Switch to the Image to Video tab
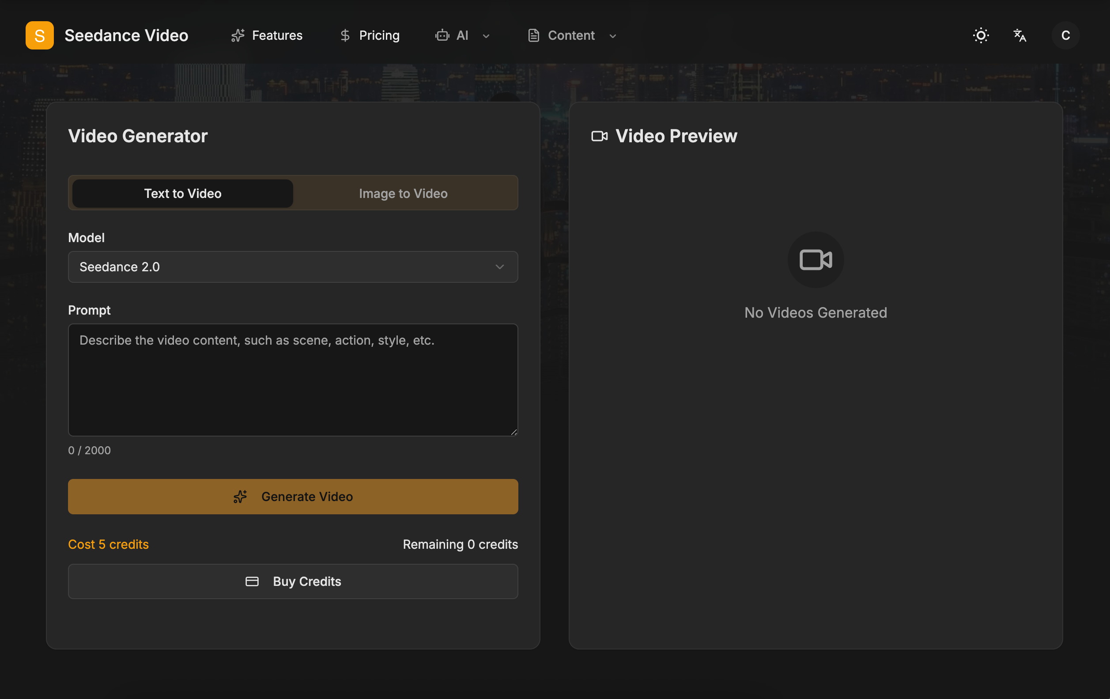1110x699 pixels. [x=403, y=194]
